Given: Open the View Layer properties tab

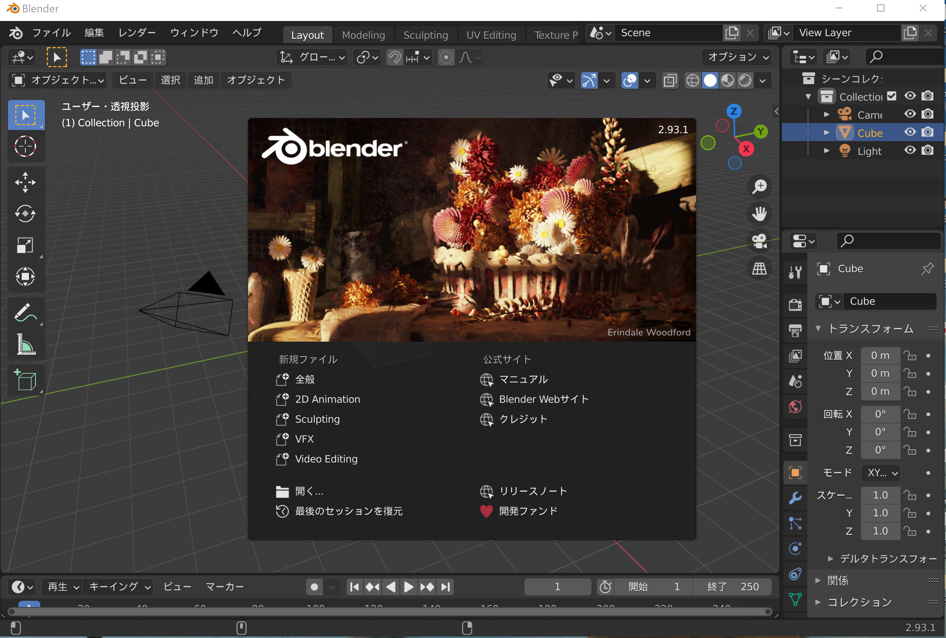Looking at the screenshot, I should 795,356.
